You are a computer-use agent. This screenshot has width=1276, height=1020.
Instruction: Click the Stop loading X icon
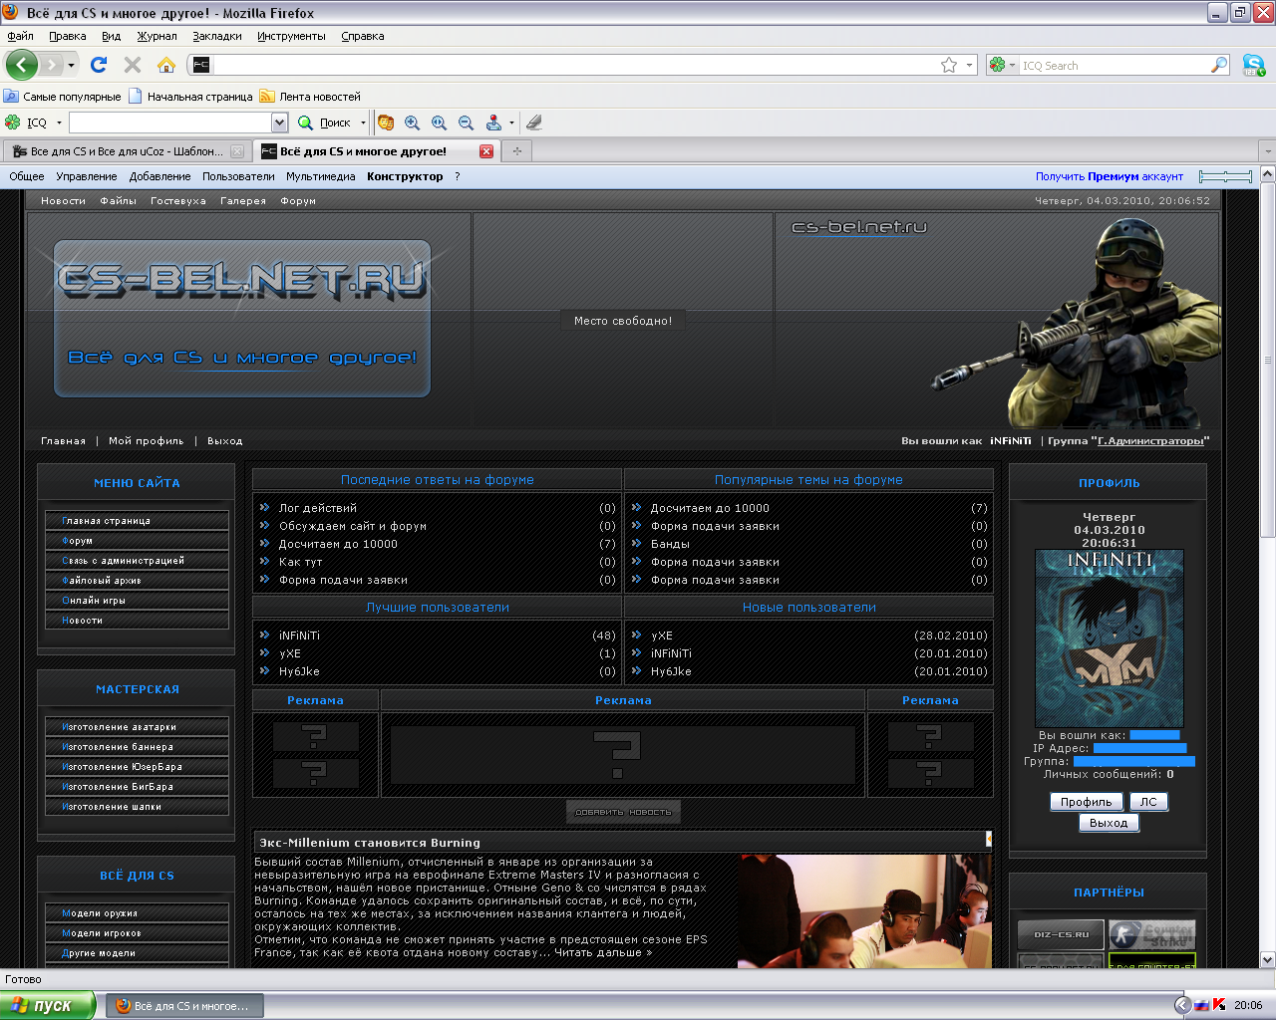point(132,65)
